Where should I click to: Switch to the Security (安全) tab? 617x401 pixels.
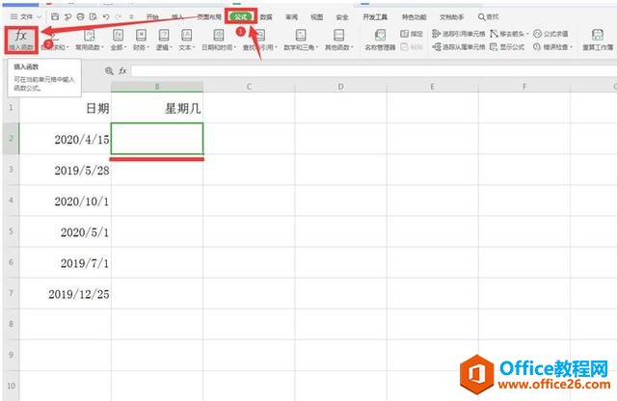coord(342,17)
